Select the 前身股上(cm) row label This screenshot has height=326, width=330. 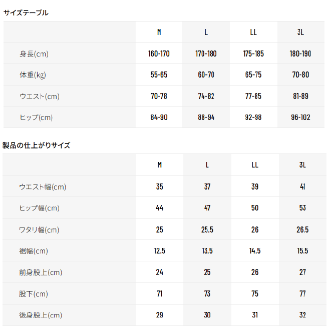point(41,272)
